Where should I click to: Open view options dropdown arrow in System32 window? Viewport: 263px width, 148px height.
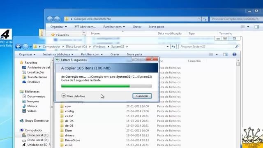pos(217,54)
